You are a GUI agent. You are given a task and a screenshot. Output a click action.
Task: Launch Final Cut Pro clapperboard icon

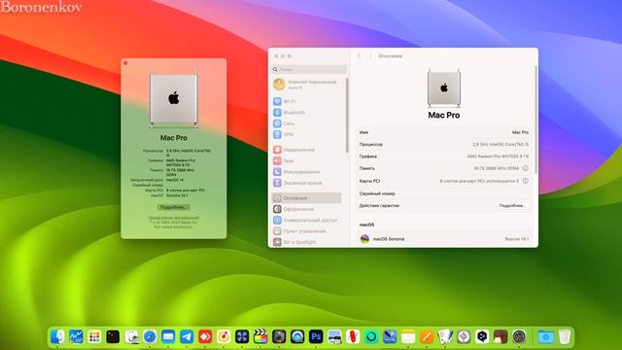pyautogui.click(x=260, y=337)
